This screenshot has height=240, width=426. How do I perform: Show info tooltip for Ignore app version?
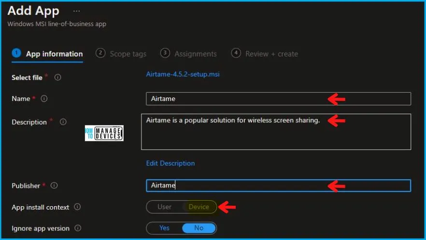tap(78, 228)
